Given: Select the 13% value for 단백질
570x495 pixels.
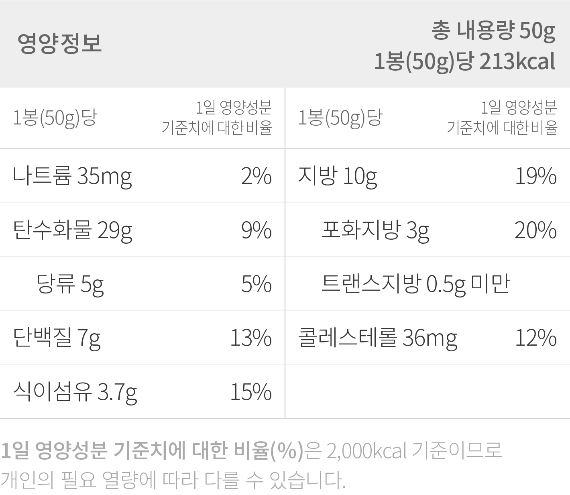Looking at the screenshot, I should click(251, 338).
